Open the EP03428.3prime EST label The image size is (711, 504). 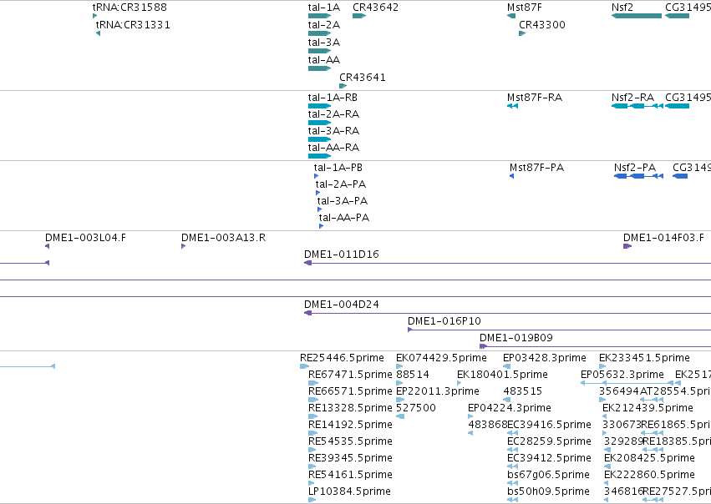(x=545, y=358)
